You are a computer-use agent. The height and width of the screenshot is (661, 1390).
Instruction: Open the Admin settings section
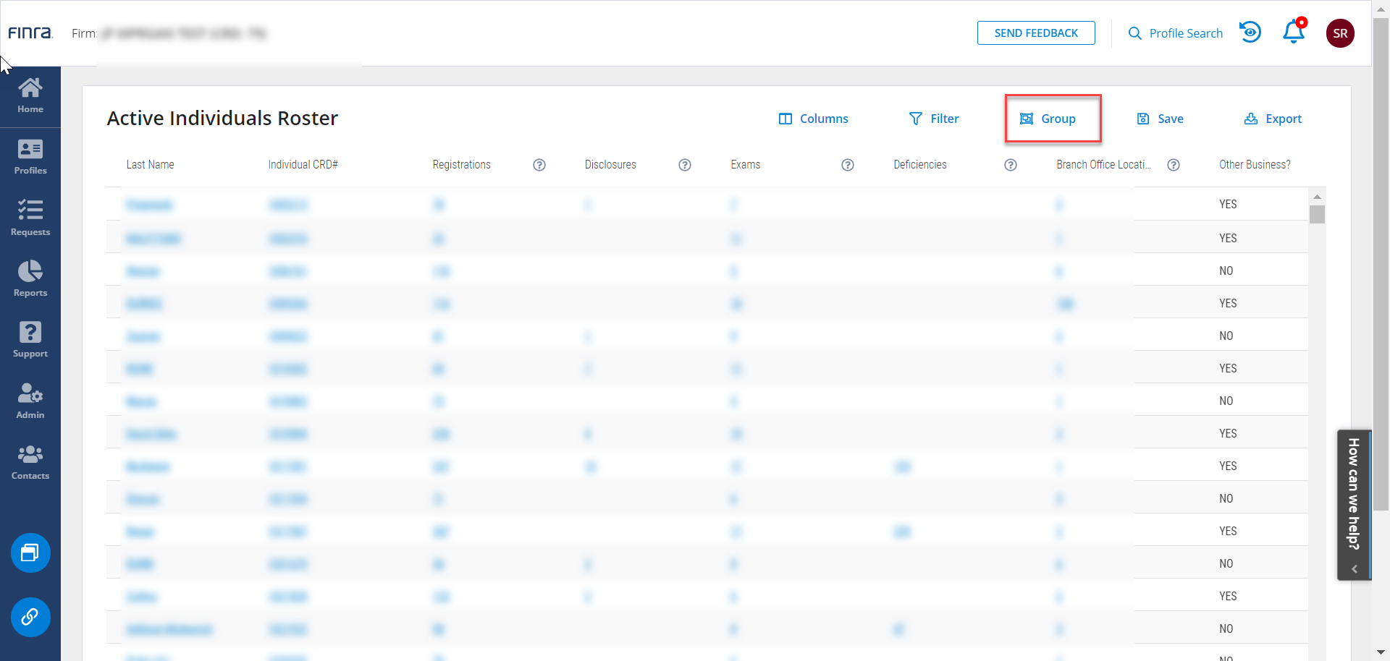(x=30, y=401)
